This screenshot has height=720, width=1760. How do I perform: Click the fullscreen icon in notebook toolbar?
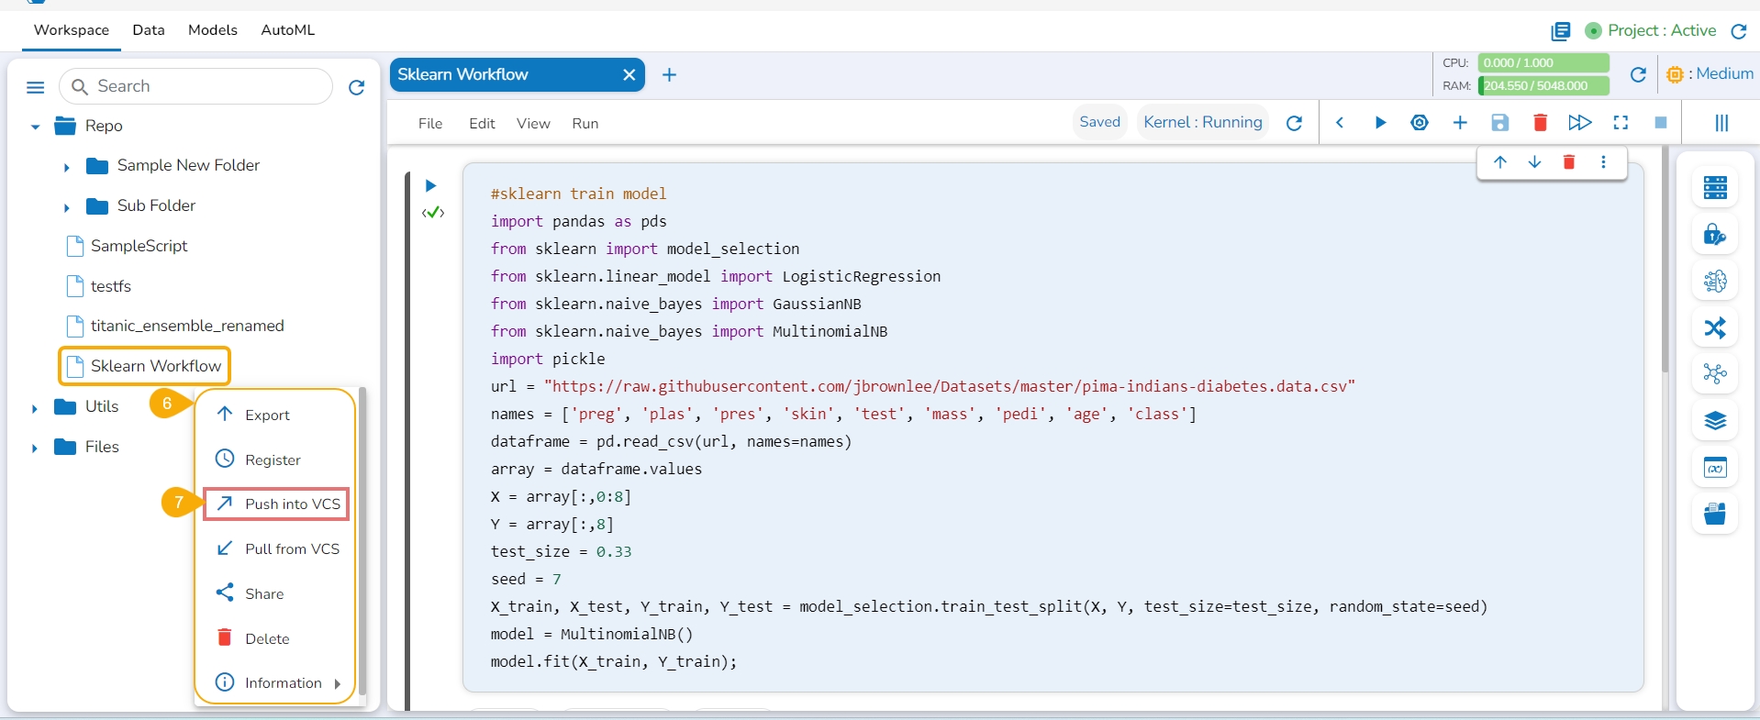tap(1621, 123)
